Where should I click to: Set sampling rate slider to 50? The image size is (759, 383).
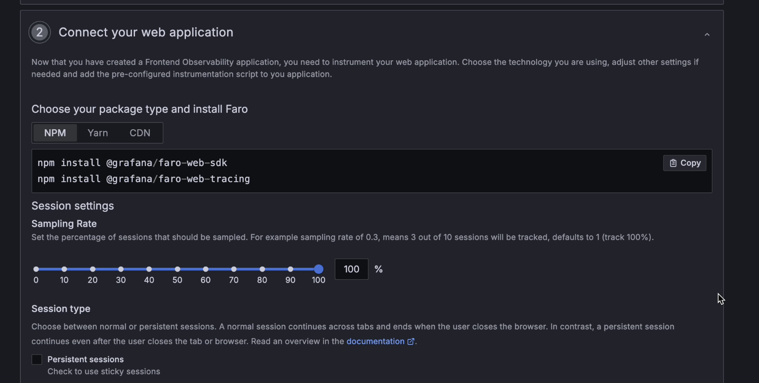coord(177,269)
